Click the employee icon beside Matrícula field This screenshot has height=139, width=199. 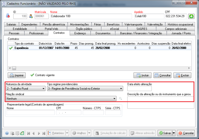click(x=31, y=16)
